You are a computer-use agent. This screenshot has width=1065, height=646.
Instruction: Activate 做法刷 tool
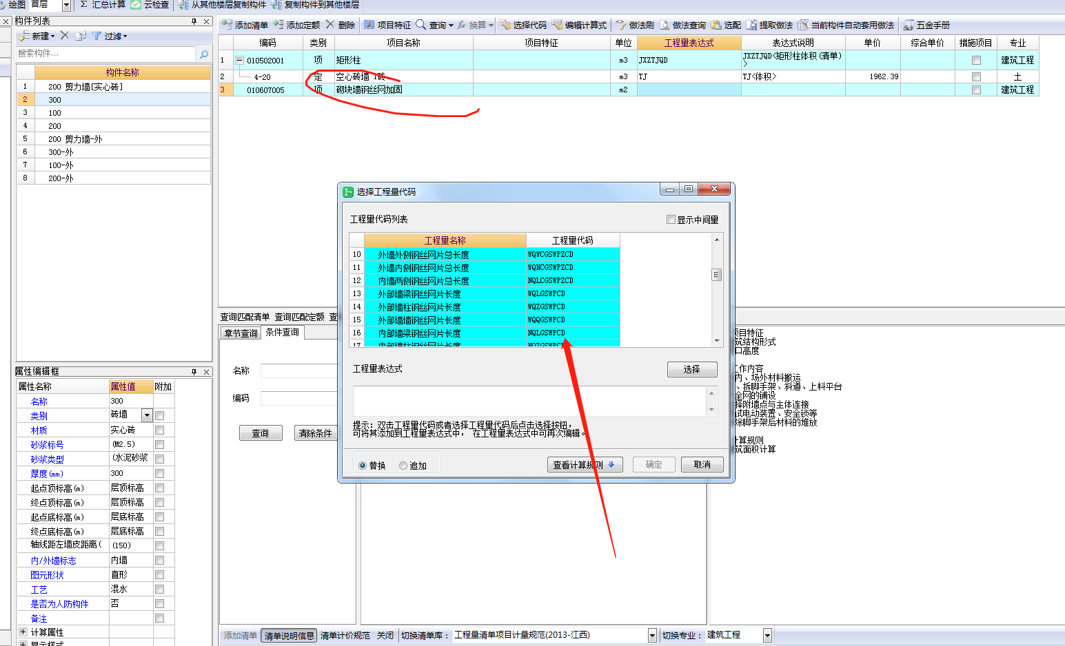coord(635,25)
